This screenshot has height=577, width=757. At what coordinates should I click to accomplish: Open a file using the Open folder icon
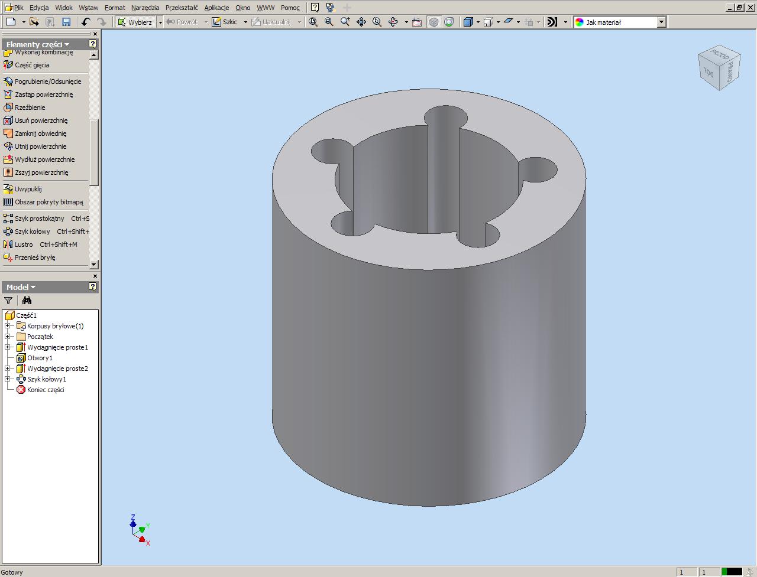click(34, 22)
